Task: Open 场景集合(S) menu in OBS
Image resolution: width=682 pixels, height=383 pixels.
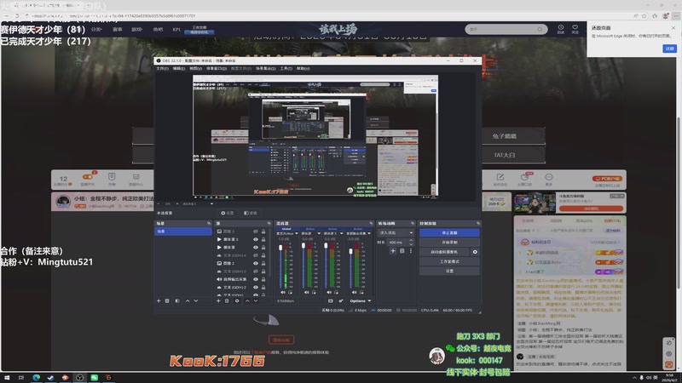Action: tap(265, 68)
